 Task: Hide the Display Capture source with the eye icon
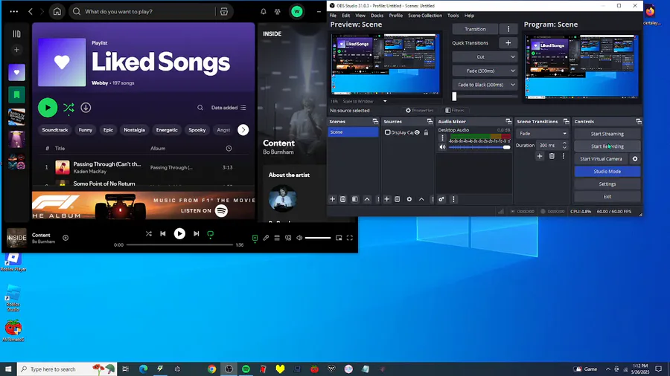[417, 132]
